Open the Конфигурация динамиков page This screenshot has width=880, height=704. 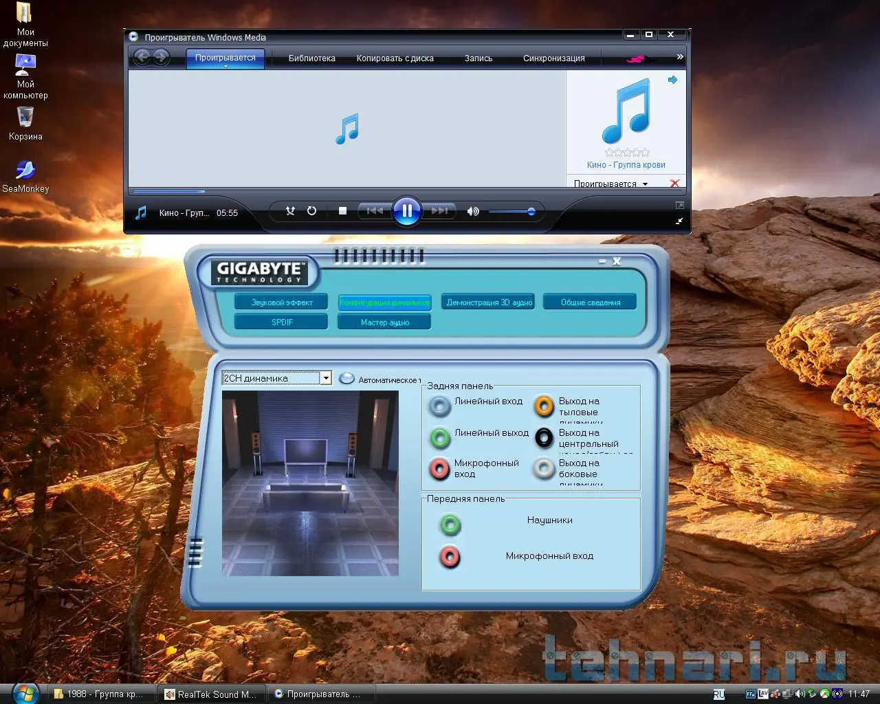click(x=384, y=302)
